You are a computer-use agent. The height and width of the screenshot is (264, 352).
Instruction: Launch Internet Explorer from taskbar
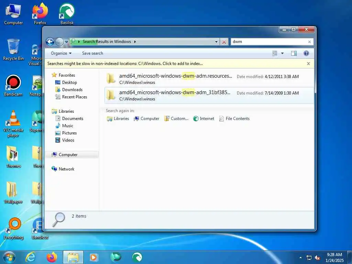point(31,257)
